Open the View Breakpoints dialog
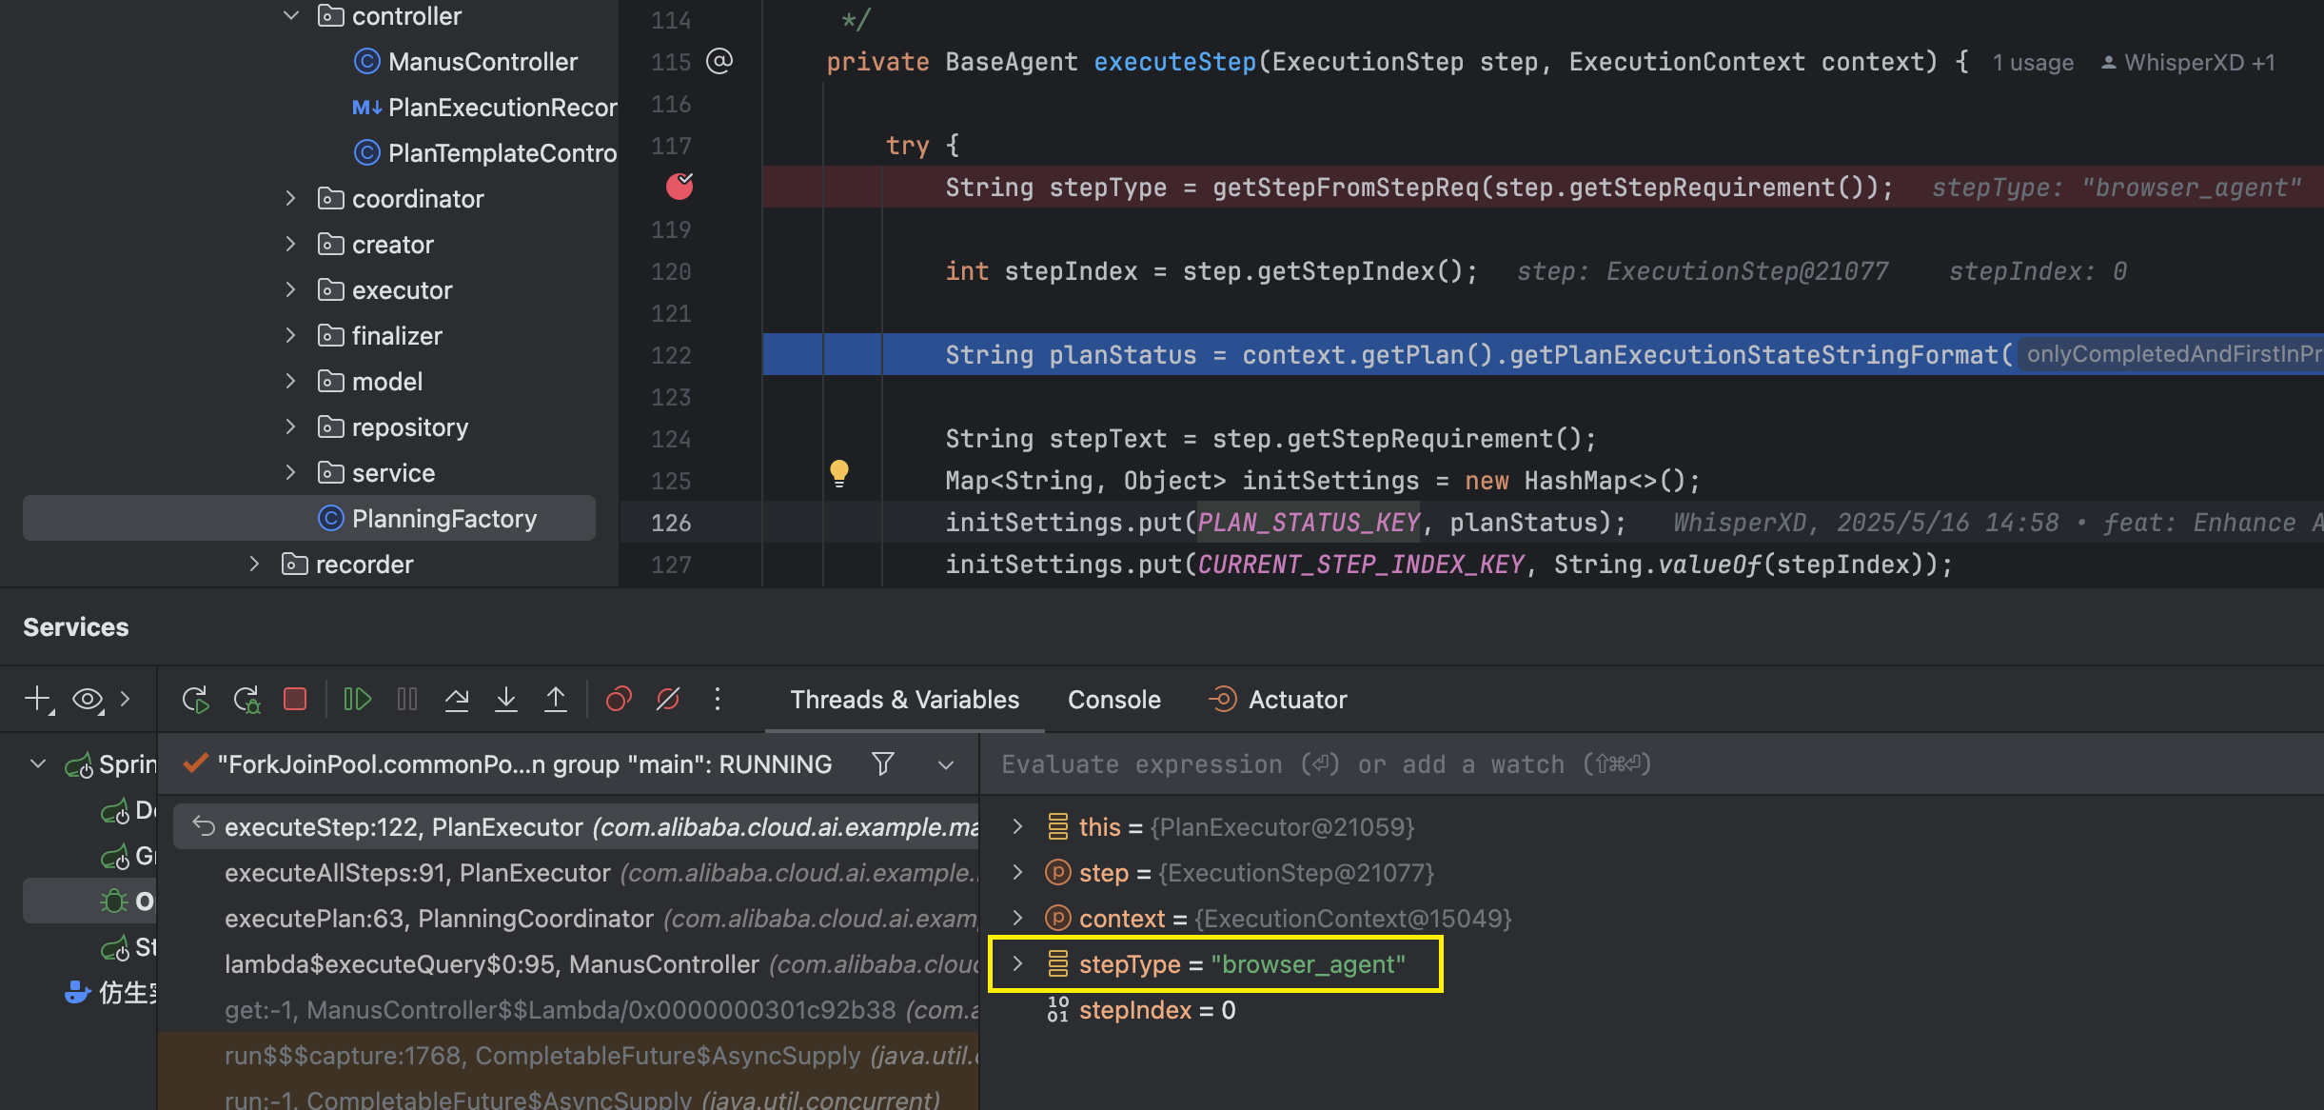The height and width of the screenshot is (1110, 2324). tap(619, 700)
